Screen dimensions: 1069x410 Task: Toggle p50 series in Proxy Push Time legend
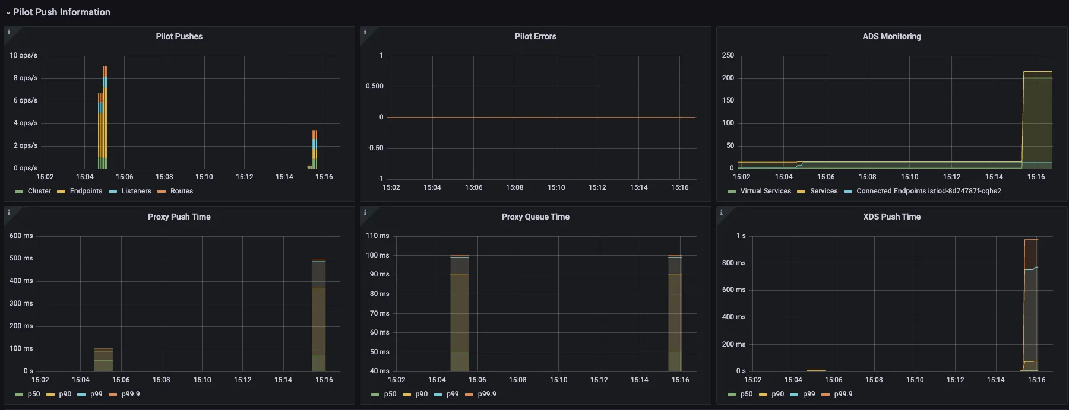click(x=34, y=394)
